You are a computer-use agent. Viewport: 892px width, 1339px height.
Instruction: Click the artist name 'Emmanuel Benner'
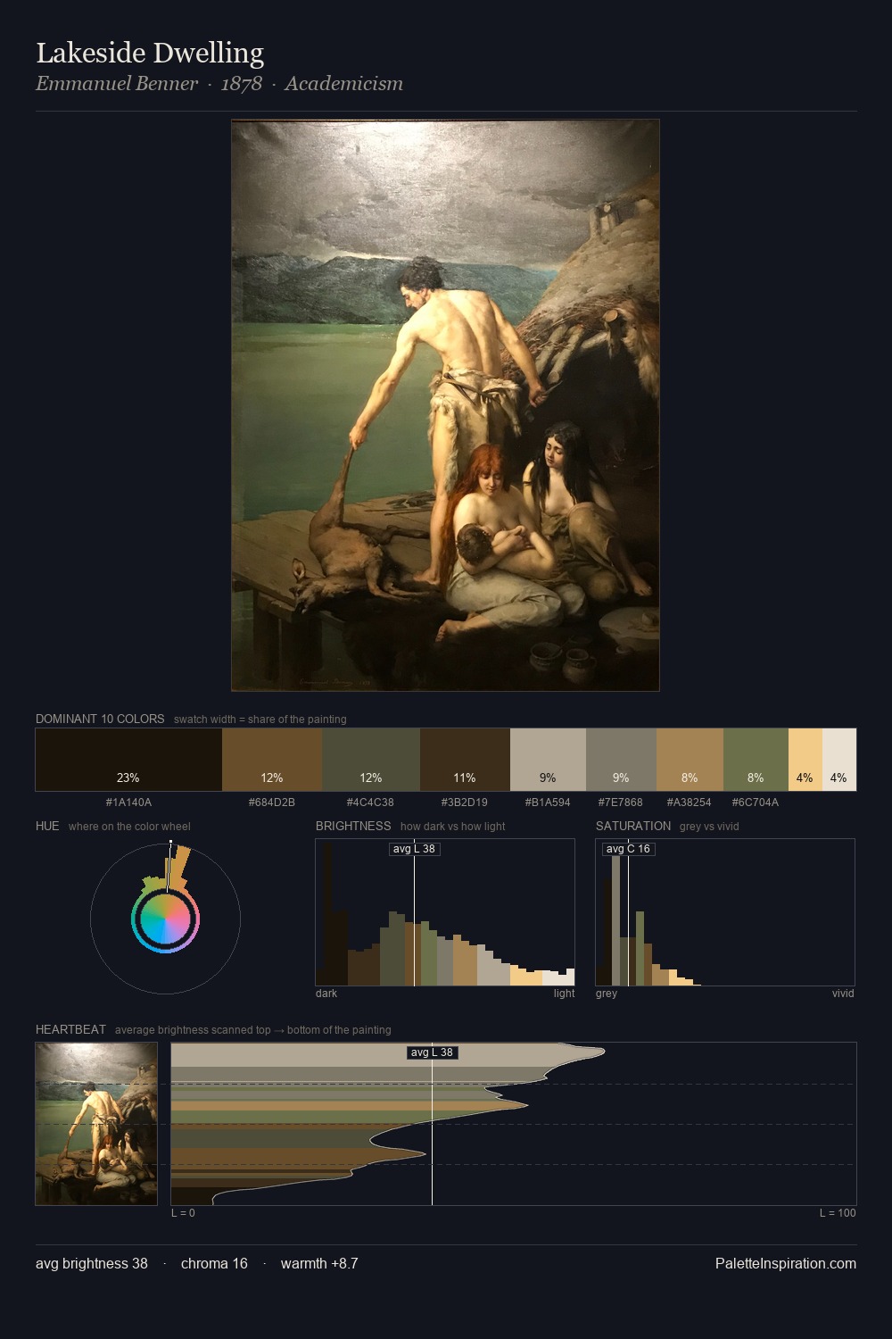[117, 84]
